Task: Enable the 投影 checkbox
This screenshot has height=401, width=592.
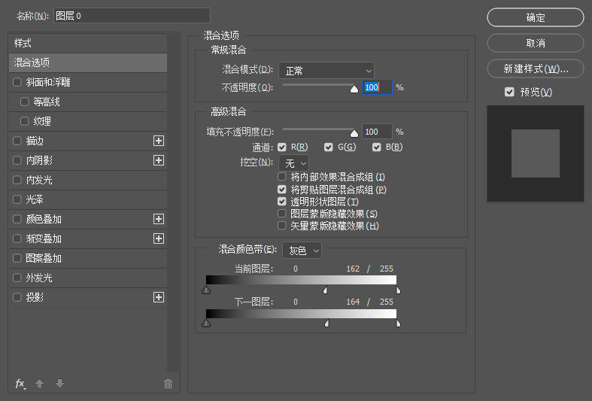Action: [17, 297]
